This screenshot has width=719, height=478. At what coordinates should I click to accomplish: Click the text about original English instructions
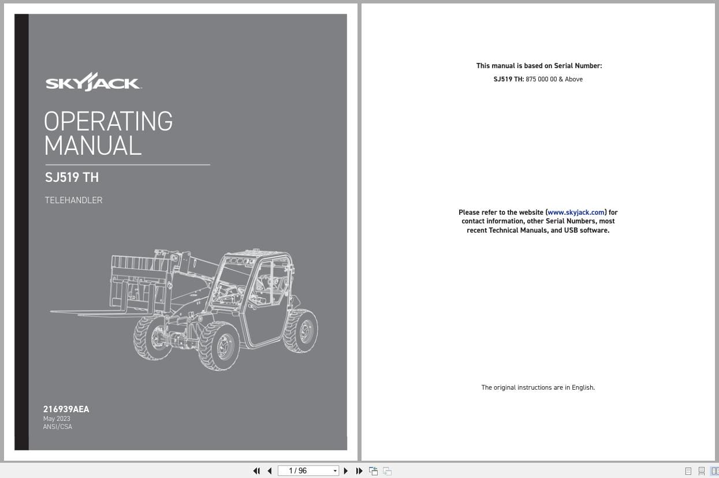538,387
